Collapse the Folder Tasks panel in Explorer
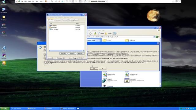 (x=99, y=40)
